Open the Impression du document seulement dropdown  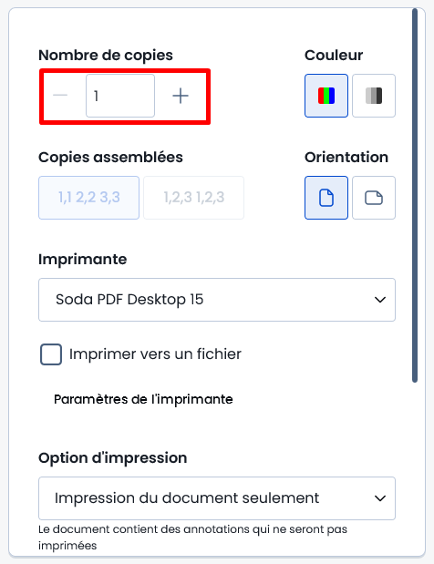pos(217,498)
